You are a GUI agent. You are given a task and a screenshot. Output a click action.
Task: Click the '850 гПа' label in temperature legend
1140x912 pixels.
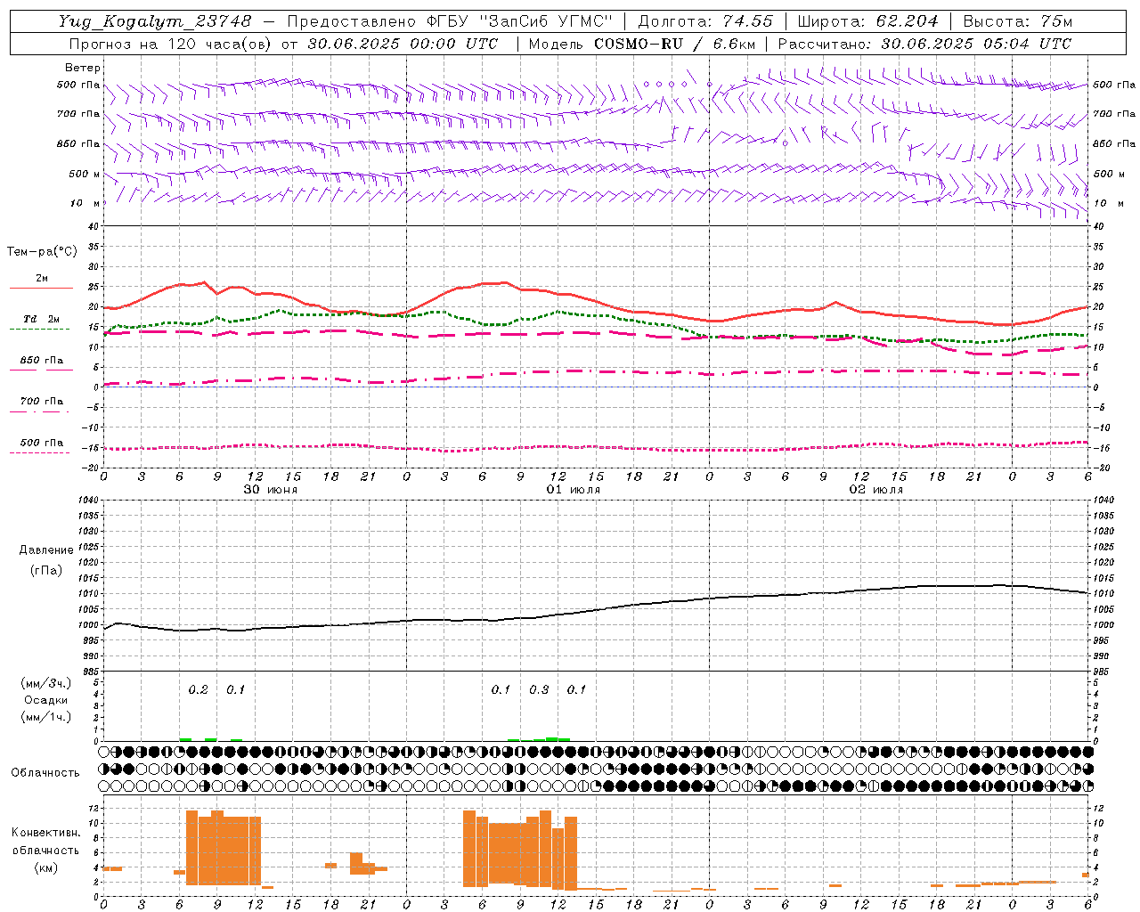[x=41, y=361]
